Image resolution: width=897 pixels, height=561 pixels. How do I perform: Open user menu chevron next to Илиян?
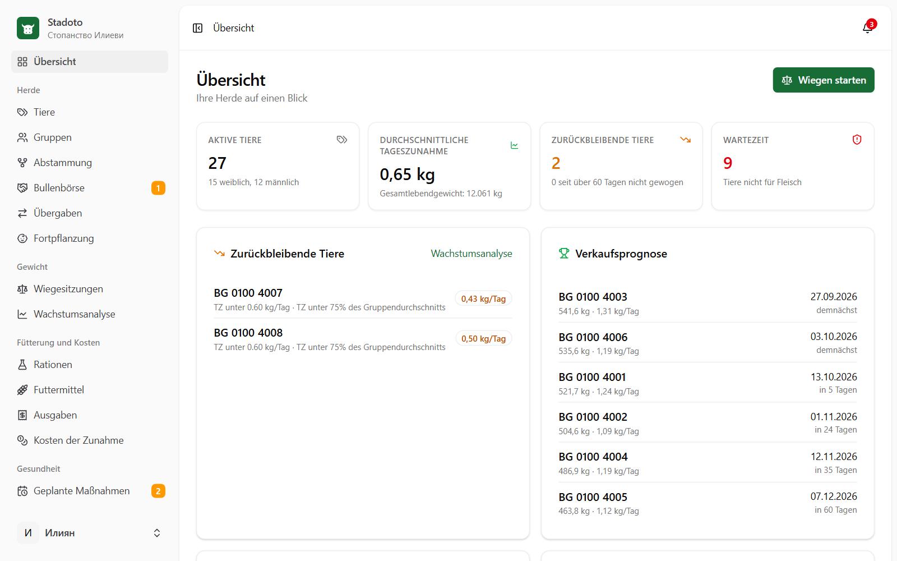click(x=157, y=533)
